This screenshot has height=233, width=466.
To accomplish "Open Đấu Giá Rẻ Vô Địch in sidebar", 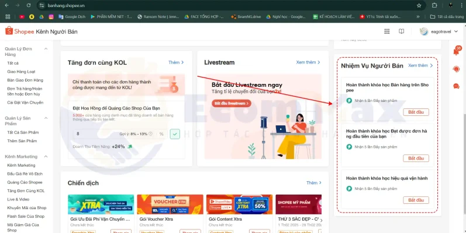I will click(25, 174).
